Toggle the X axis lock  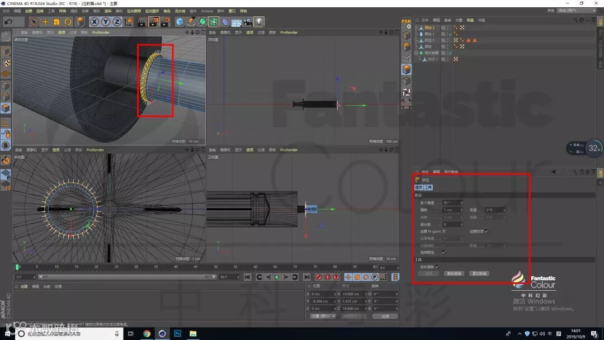click(x=95, y=22)
